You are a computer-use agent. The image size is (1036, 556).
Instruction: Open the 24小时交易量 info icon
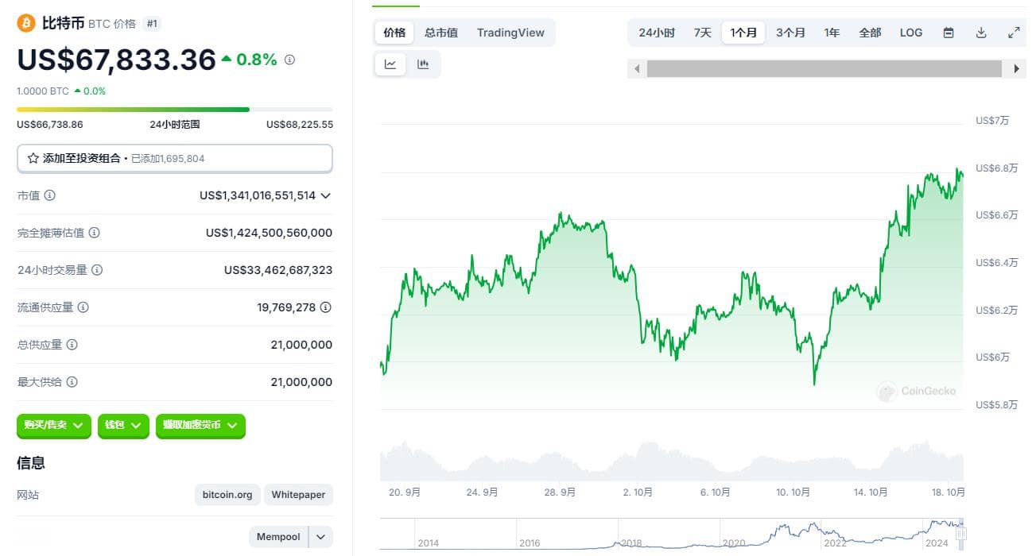tap(97, 270)
